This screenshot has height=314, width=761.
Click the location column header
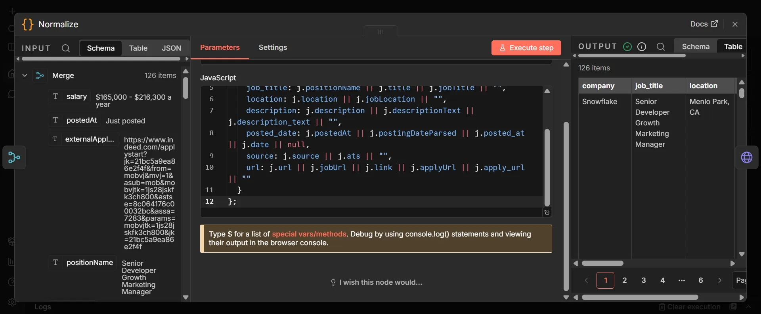(710, 86)
